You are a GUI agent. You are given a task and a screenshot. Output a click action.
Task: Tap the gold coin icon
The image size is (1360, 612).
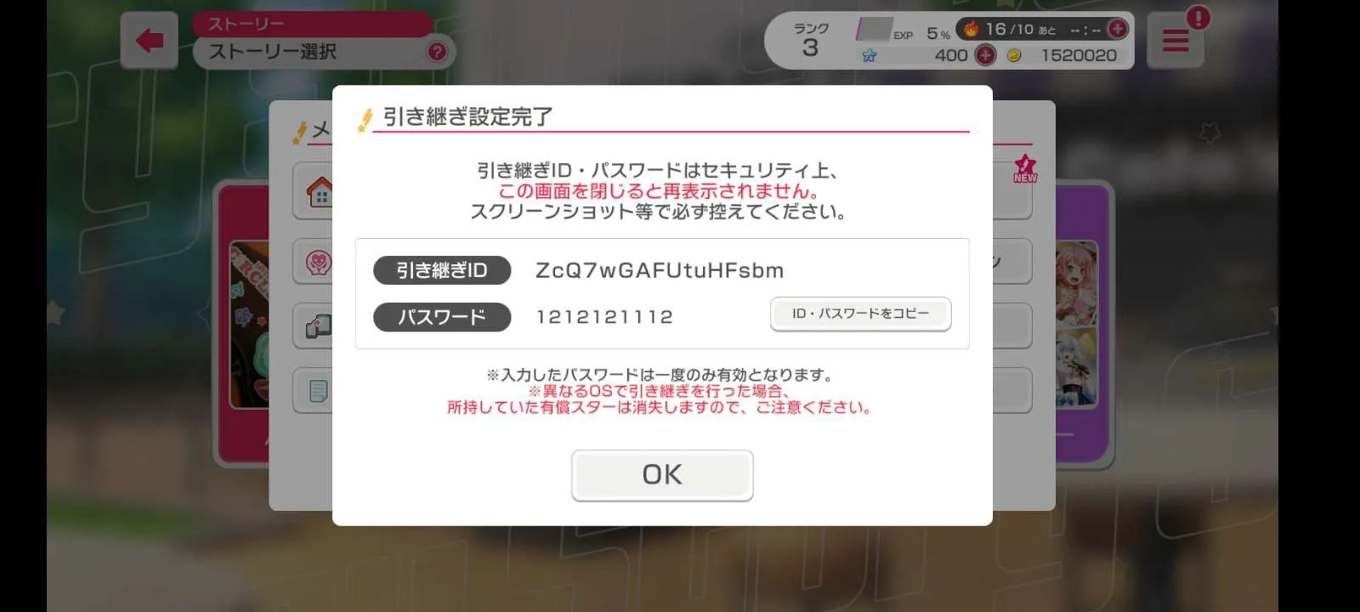[x=1014, y=55]
